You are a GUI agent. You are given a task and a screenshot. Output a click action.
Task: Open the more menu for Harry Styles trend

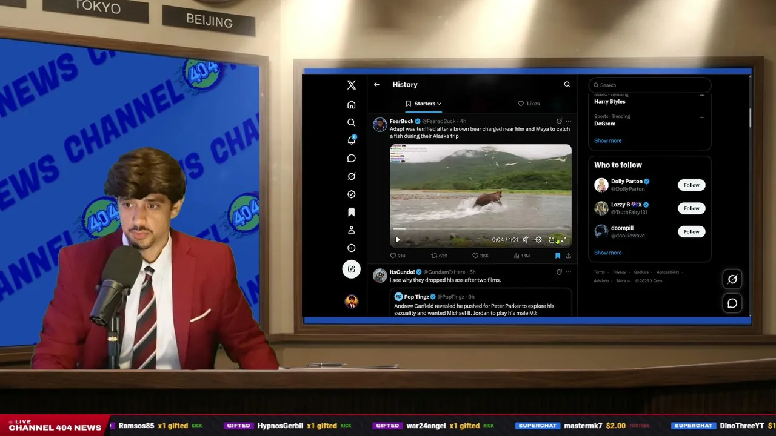click(702, 95)
